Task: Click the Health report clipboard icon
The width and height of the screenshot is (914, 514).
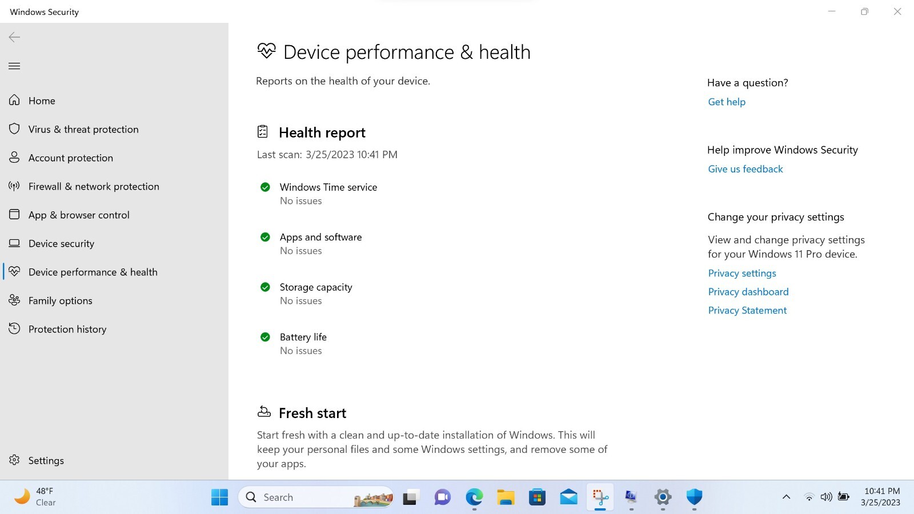Action: pos(263,132)
